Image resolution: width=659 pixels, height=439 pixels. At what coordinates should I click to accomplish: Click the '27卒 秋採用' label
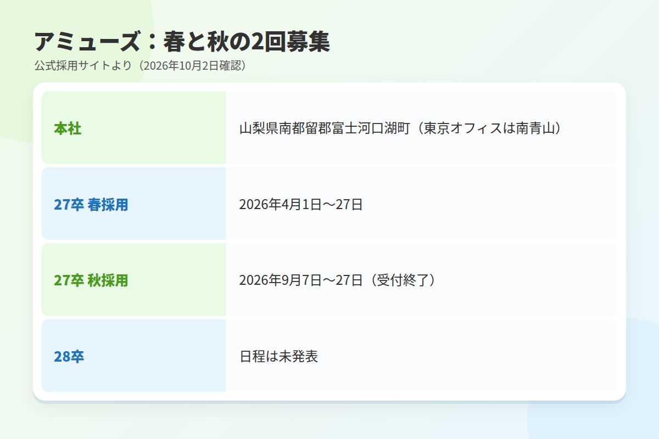(x=91, y=280)
